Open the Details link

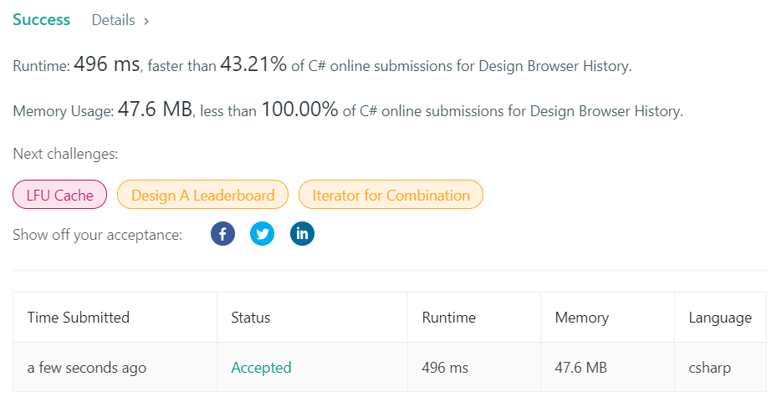pos(114,20)
